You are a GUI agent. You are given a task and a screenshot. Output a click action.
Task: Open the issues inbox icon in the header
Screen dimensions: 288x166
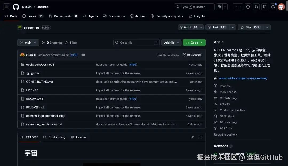pyautogui.click(x=248, y=7)
